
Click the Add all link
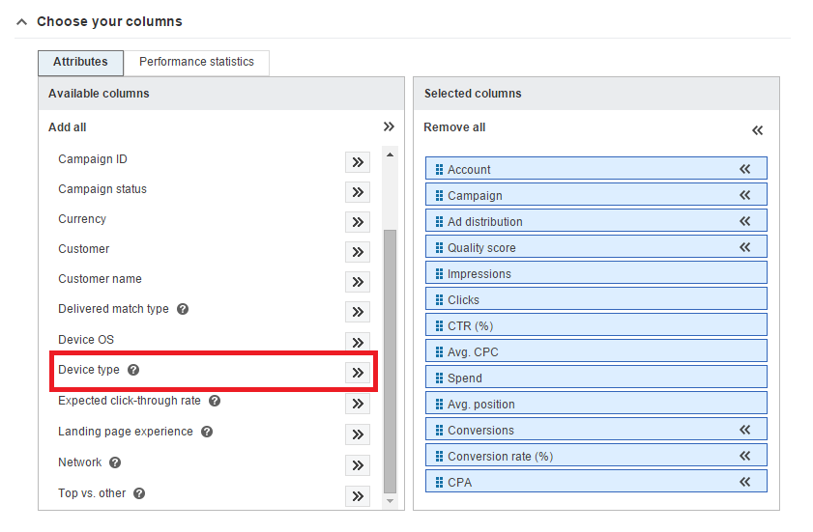68,127
